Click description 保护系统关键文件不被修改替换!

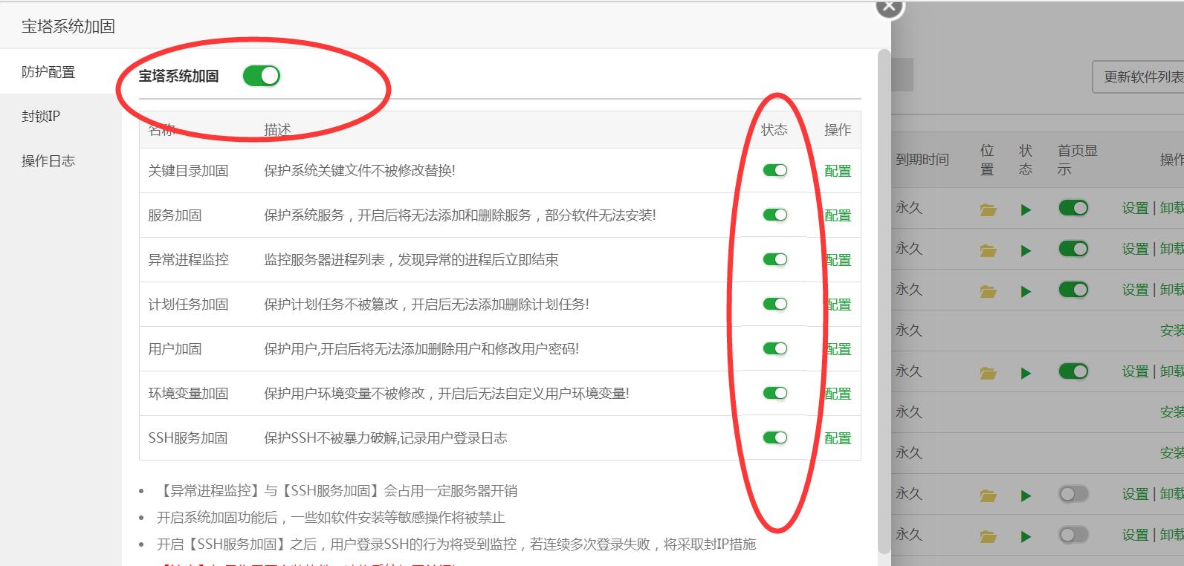360,171
